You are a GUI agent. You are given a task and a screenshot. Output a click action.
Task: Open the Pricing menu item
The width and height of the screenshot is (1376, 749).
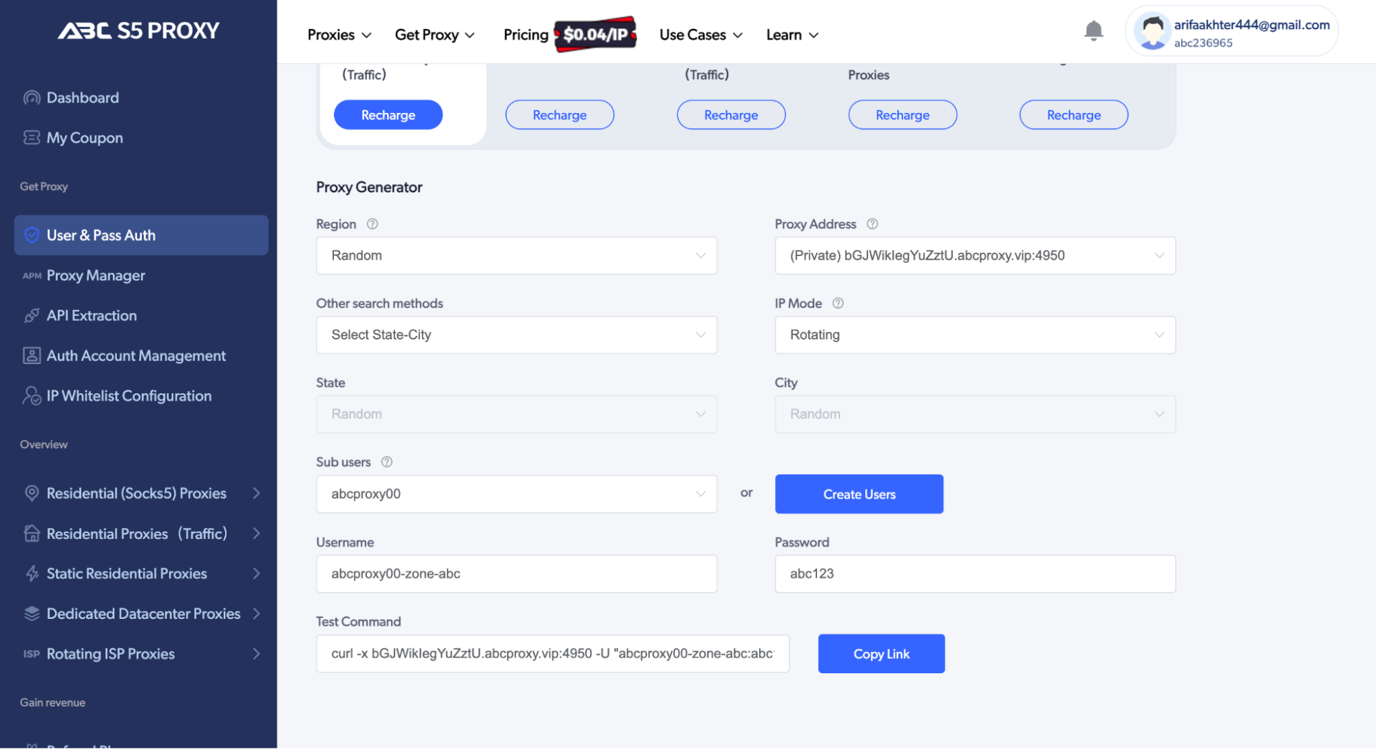pos(526,34)
